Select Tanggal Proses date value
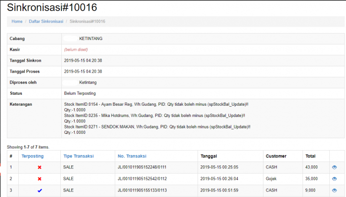The width and height of the screenshot is (346, 197). pos(83,72)
